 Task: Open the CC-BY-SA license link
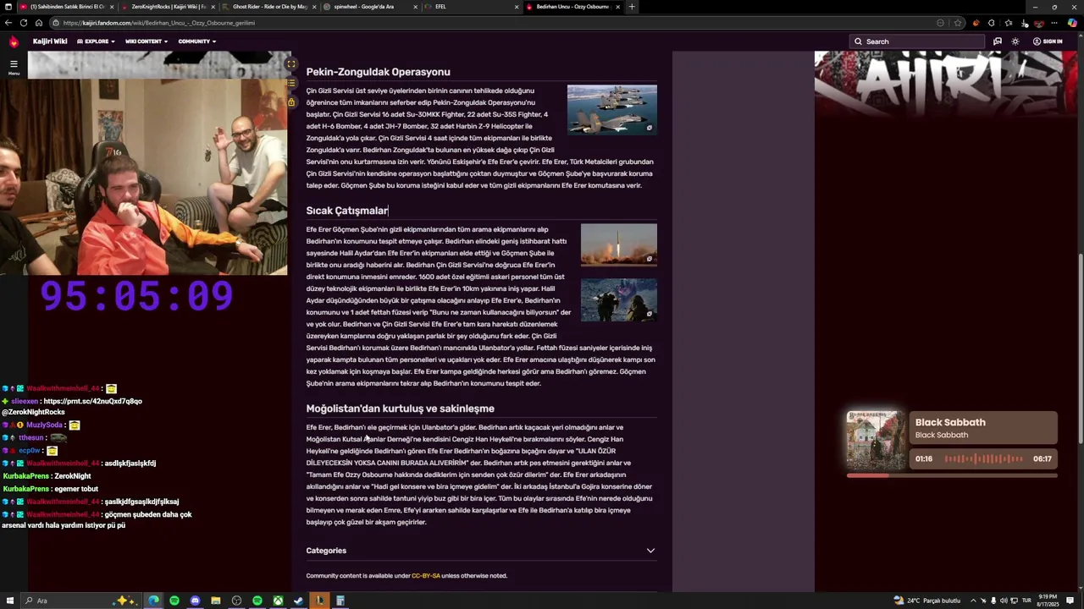(426, 576)
